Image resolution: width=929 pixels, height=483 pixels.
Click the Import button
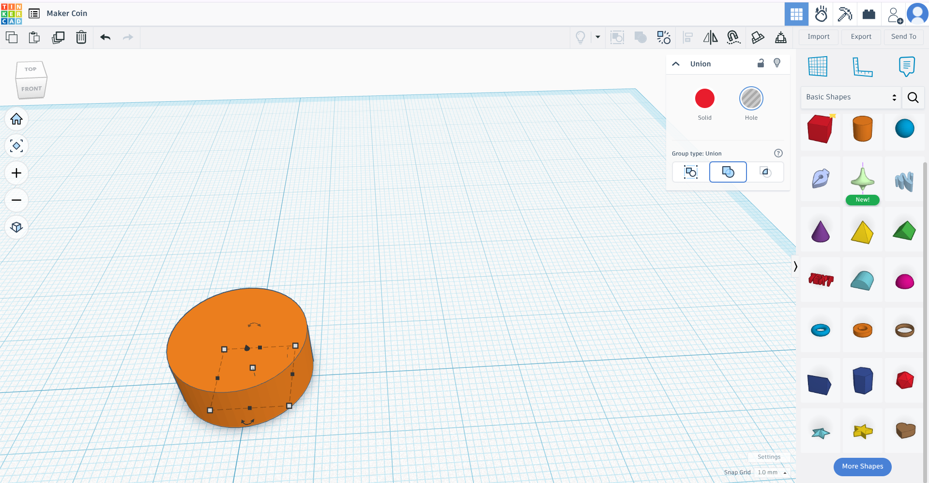(x=819, y=37)
